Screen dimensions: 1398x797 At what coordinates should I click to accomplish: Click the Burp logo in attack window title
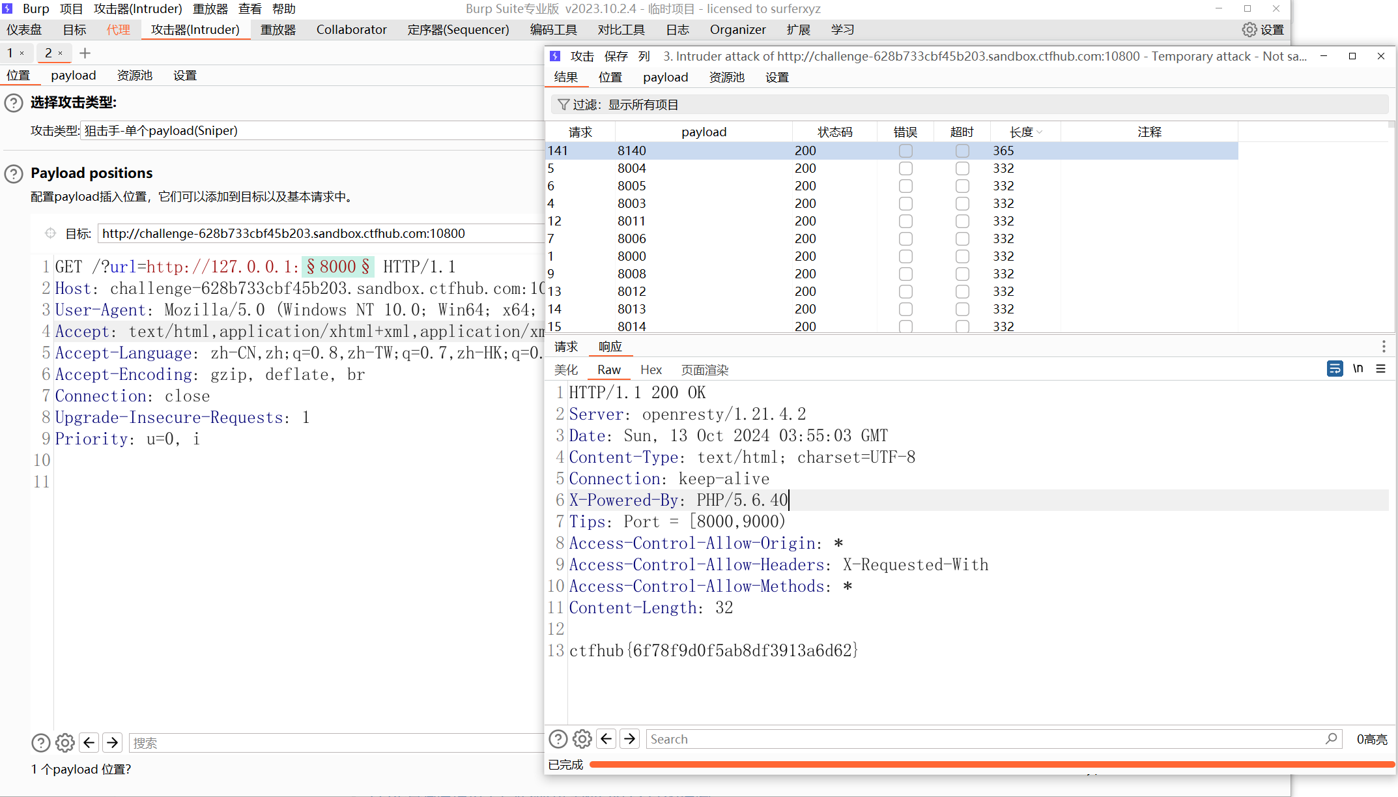point(555,56)
